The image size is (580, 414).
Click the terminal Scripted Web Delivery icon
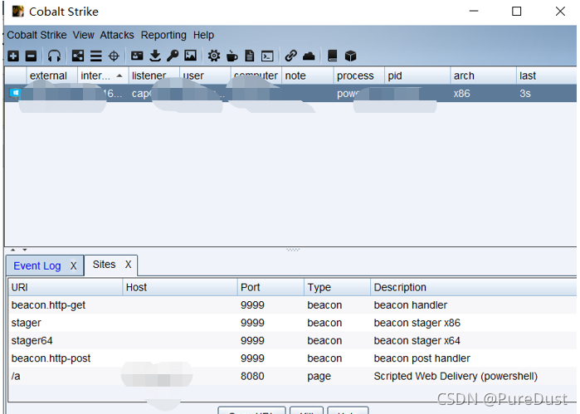(x=267, y=56)
